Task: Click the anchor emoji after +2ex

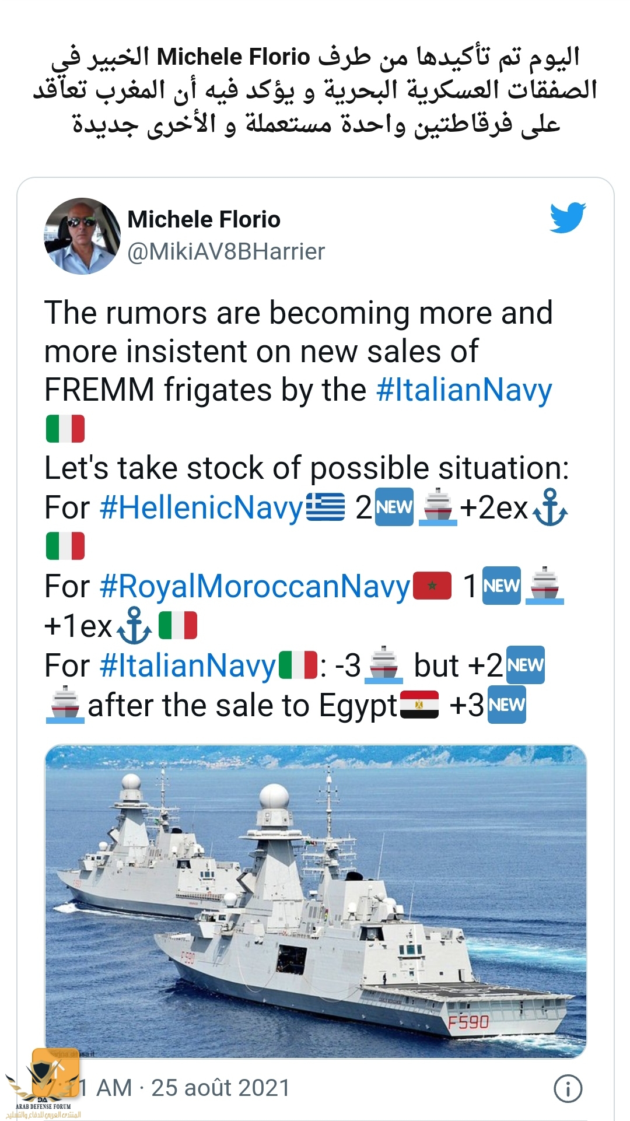Action: 549,507
